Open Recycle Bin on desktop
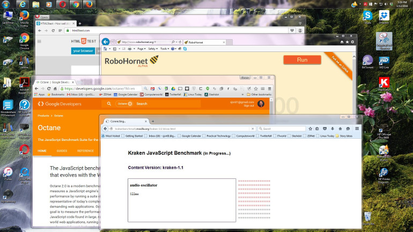Image resolution: width=413 pixels, height=232 pixels. [368, 218]
